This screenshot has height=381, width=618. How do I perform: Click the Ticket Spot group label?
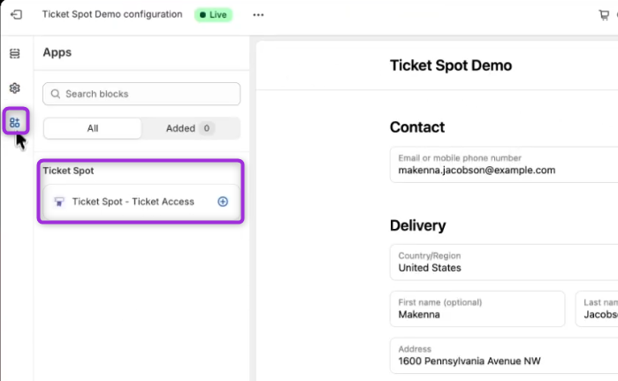pos(68,171)
